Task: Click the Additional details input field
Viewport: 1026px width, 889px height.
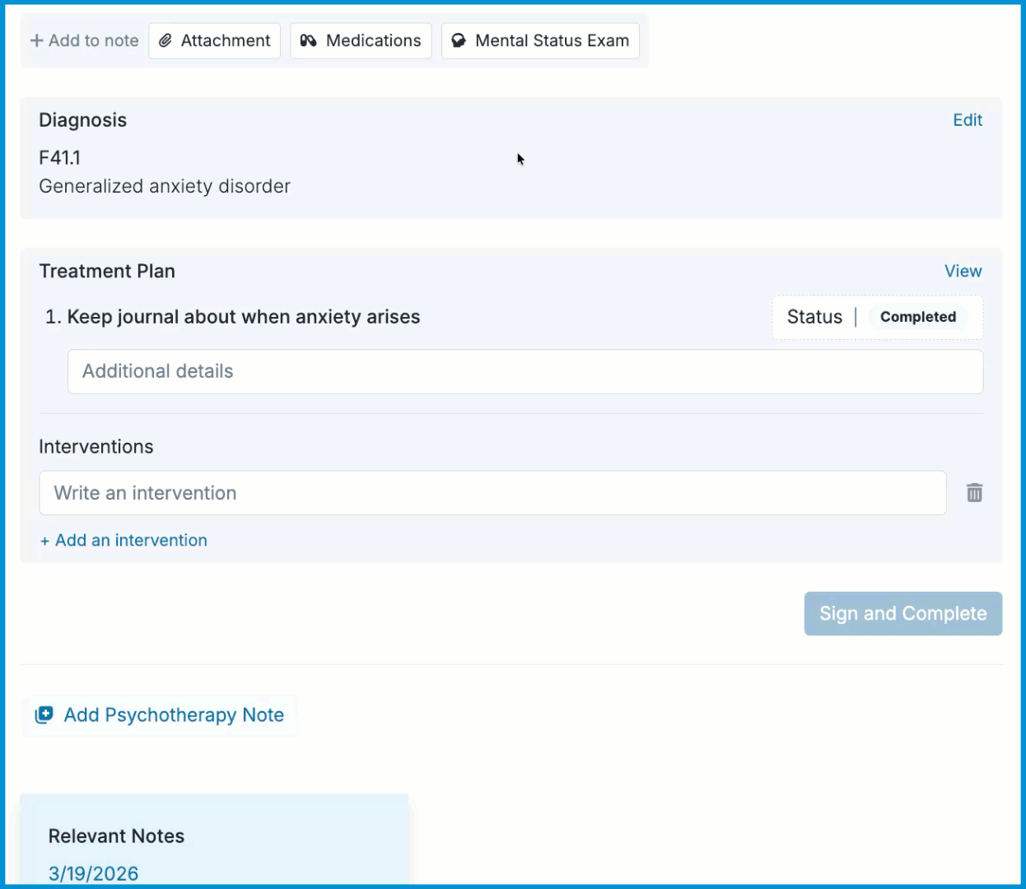Action: coord(525,371)
